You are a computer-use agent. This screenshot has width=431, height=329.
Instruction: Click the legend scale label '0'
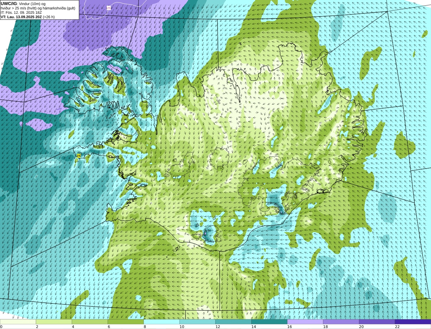1,327
